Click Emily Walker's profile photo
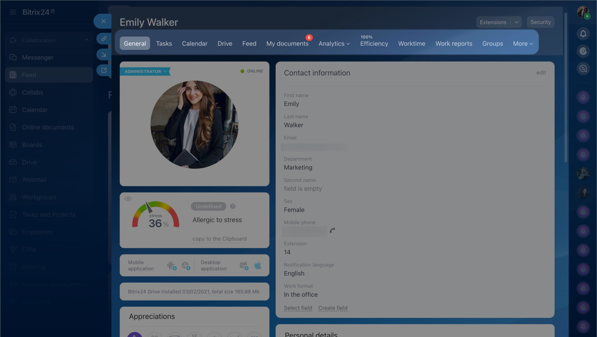Image resolution: width=597 pixels, height=337 pixels. (194, 124)
